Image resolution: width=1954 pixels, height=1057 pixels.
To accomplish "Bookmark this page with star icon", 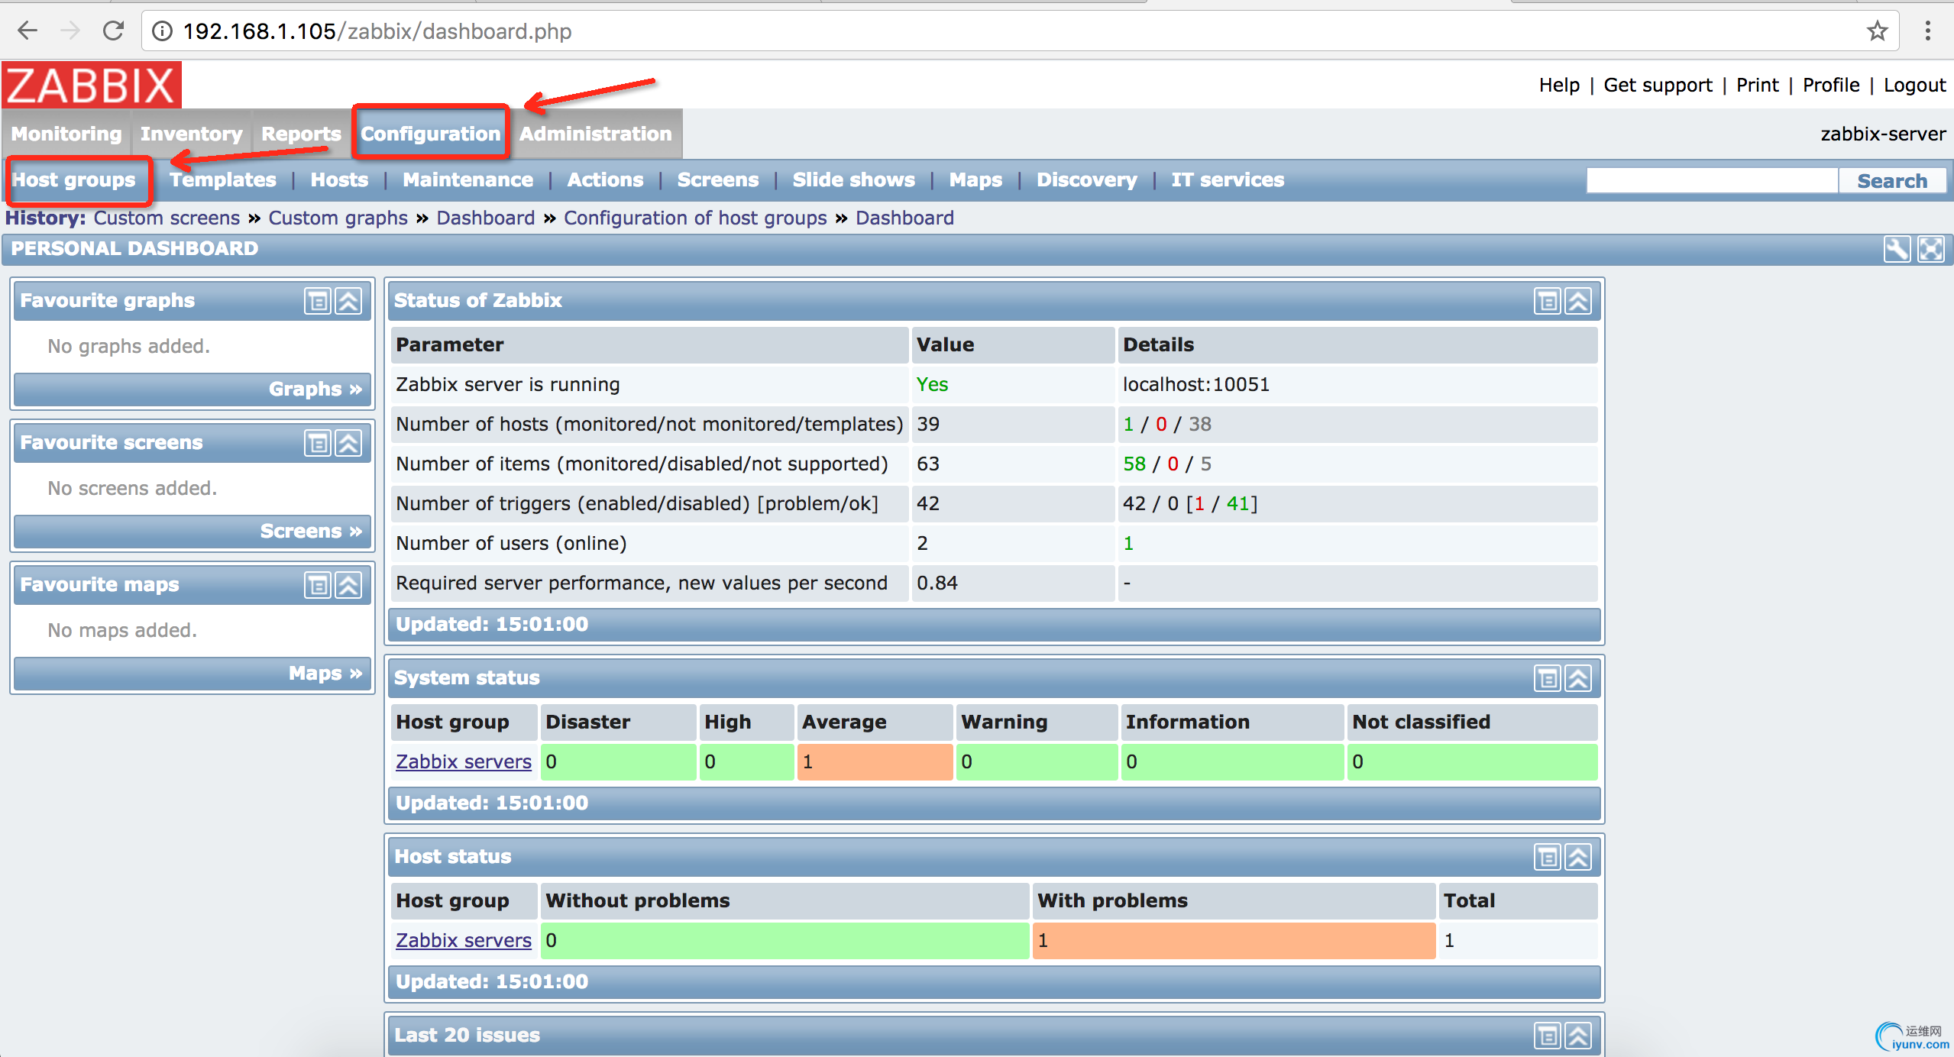I will (x=1877, y=31).
